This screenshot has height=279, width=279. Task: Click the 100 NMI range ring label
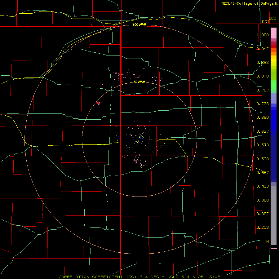coord(139,24)
